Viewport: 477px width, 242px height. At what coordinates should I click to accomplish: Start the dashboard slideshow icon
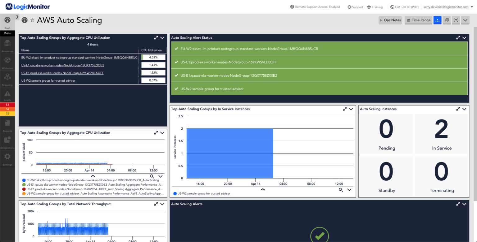tap(446, 20)
